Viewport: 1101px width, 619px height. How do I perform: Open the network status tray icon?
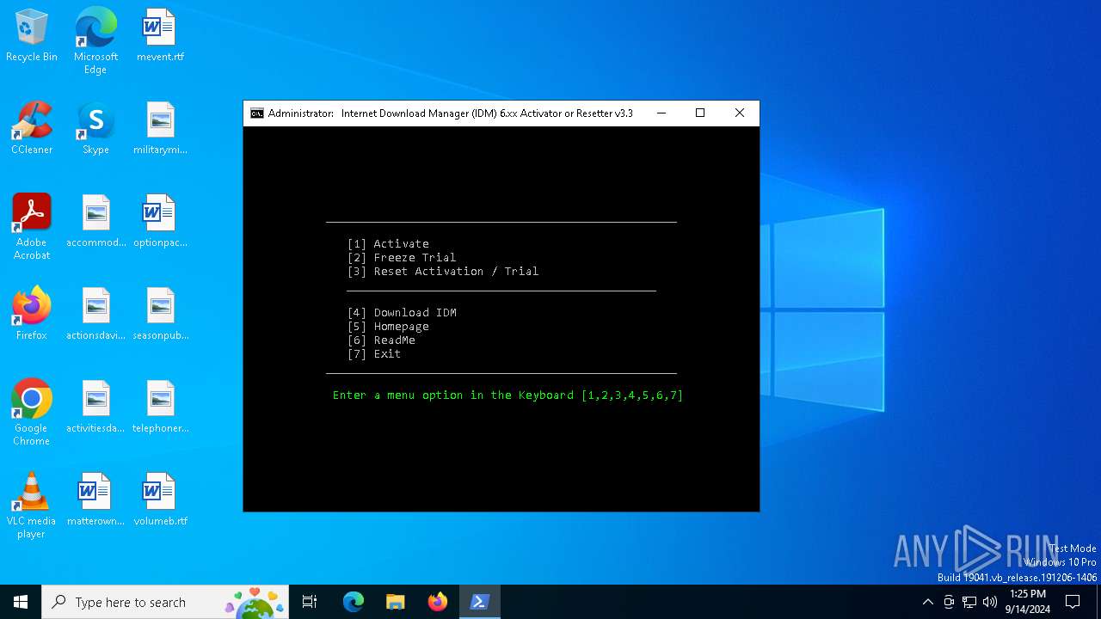click(x=969, y=602)
